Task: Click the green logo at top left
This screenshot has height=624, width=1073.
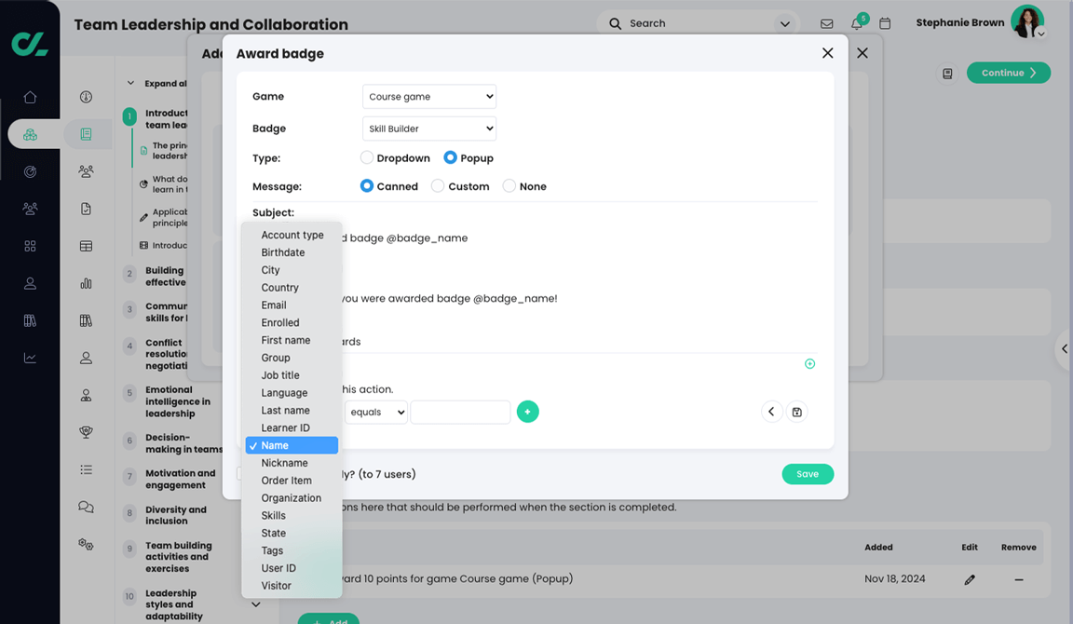Action: coord(30,45)
